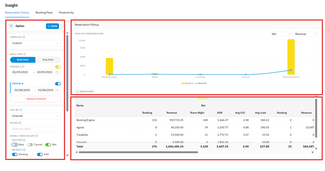The width and height of the screenshot is (325, 171).
Task: Click the Filter info icon
Action: coord(20,123)
